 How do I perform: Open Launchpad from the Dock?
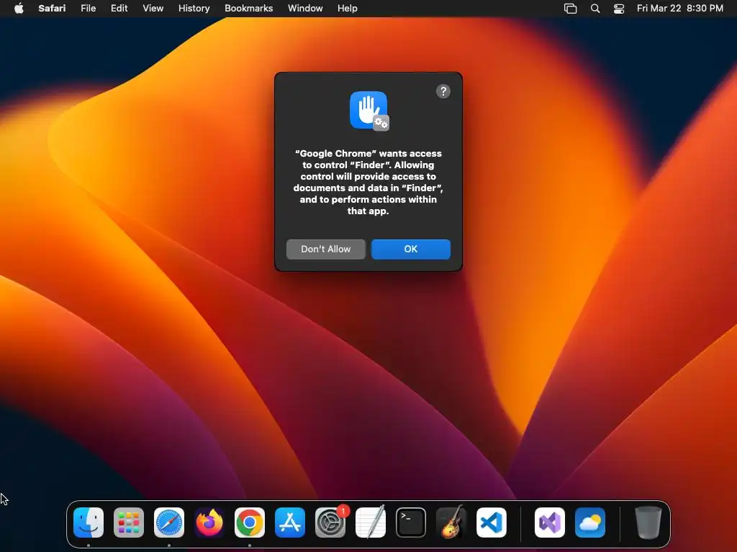129,523
